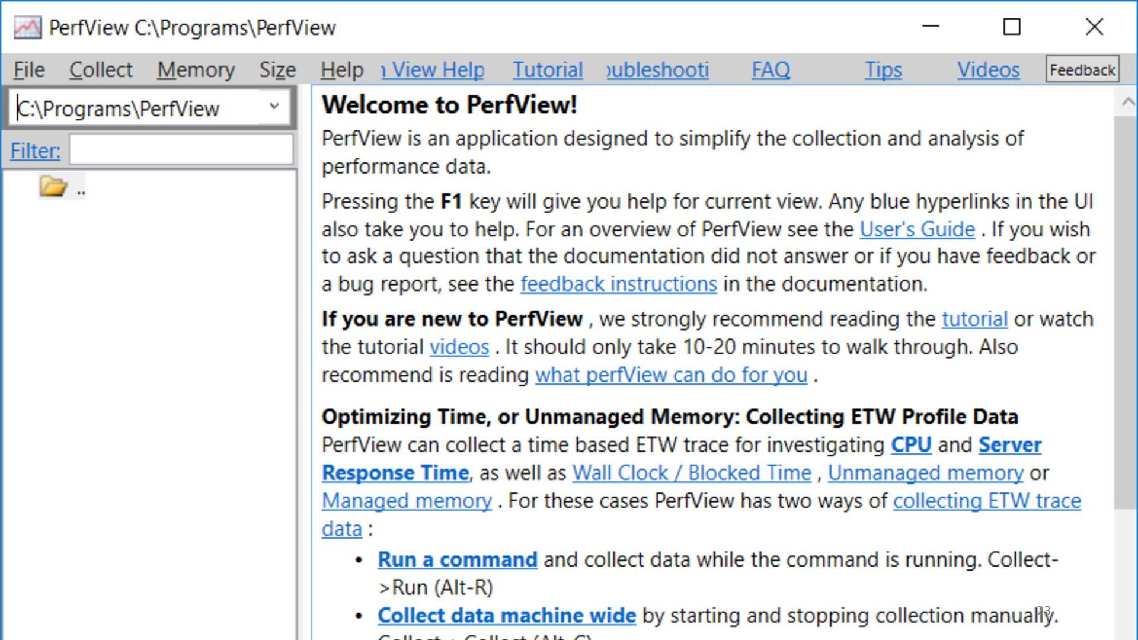Click the scroll up arrow
Screen dimensions: 1138x640
[1127, 102]
